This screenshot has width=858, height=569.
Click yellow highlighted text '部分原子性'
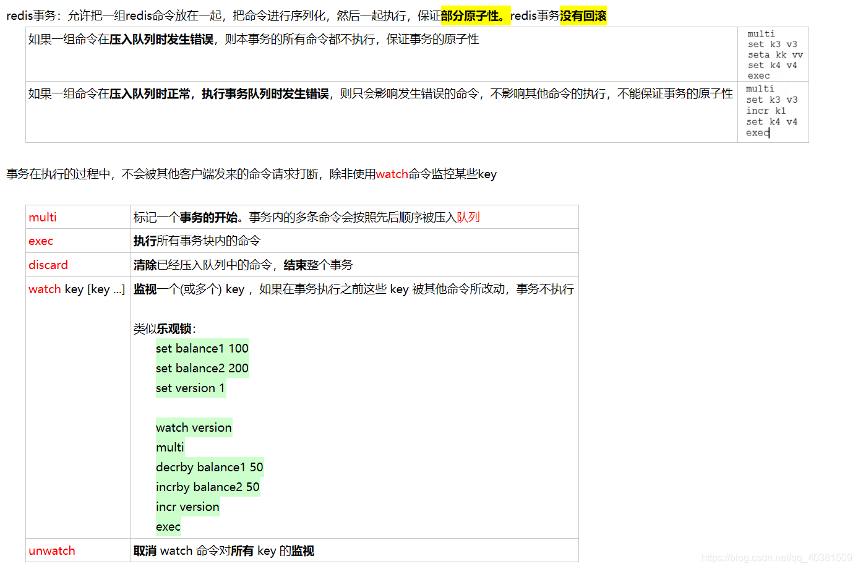coord(470,15)
